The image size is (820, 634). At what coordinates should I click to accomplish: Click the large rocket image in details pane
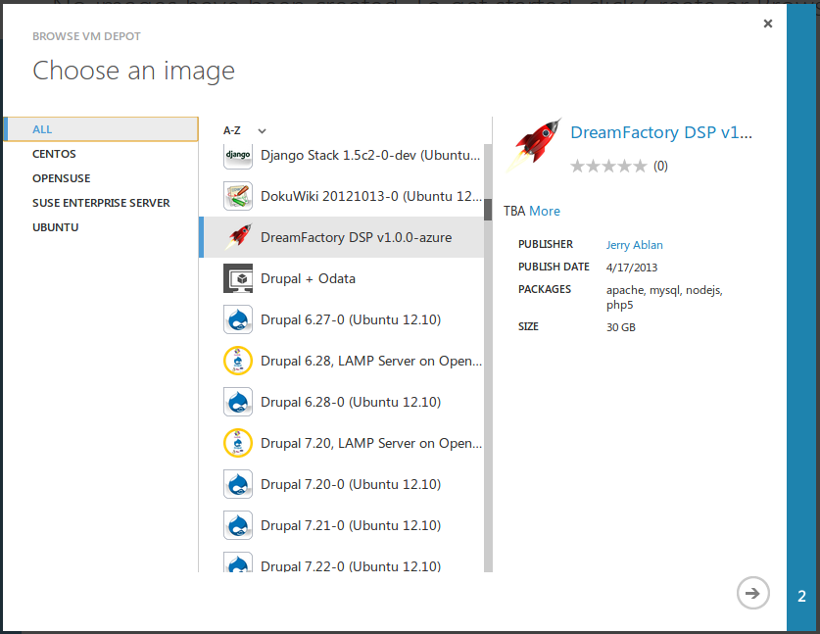533,145
